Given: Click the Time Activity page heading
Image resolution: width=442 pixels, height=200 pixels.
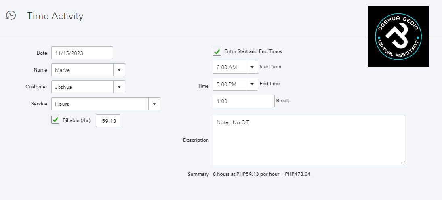Looking at the screenshot, I should (55, 16).
